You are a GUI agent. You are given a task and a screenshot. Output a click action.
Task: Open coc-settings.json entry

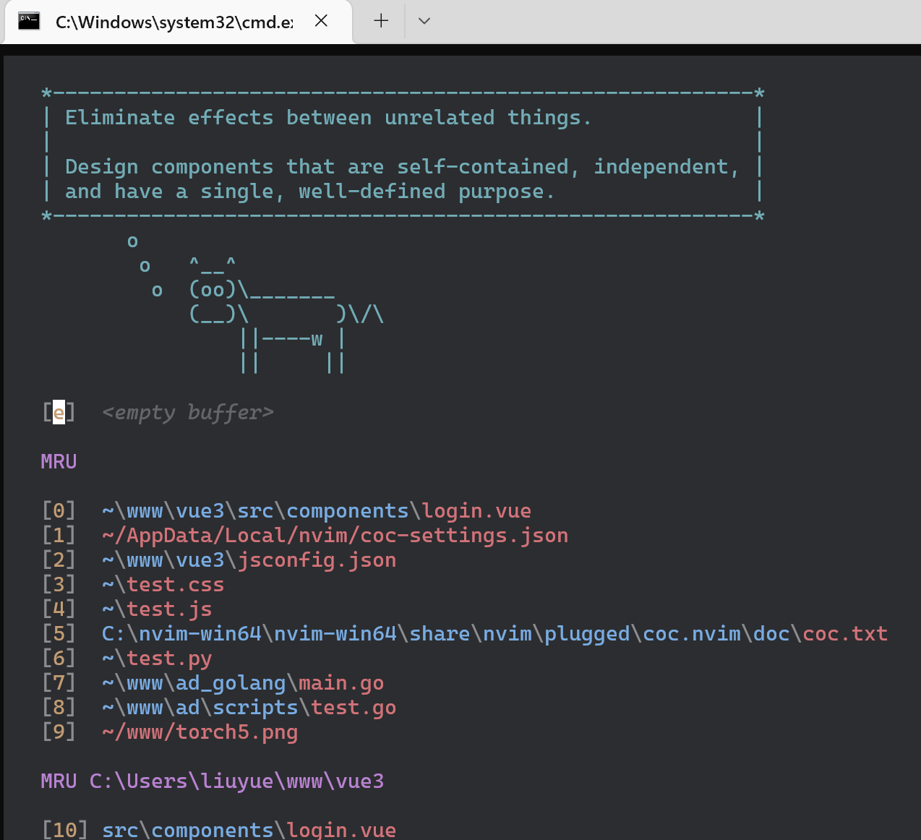(335, 536)
